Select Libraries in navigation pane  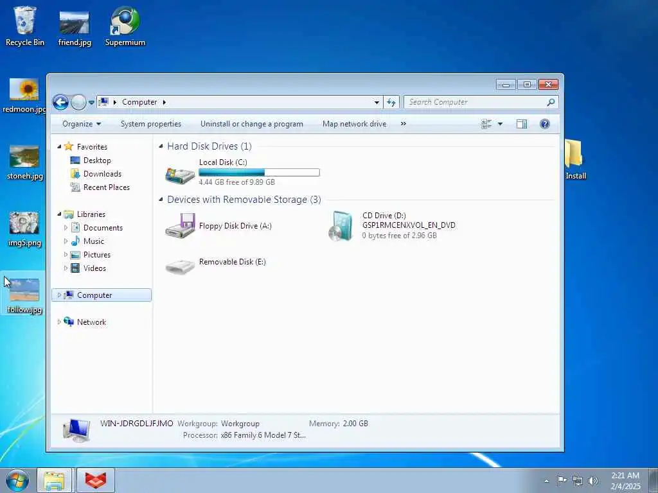[x=91, y=214]
